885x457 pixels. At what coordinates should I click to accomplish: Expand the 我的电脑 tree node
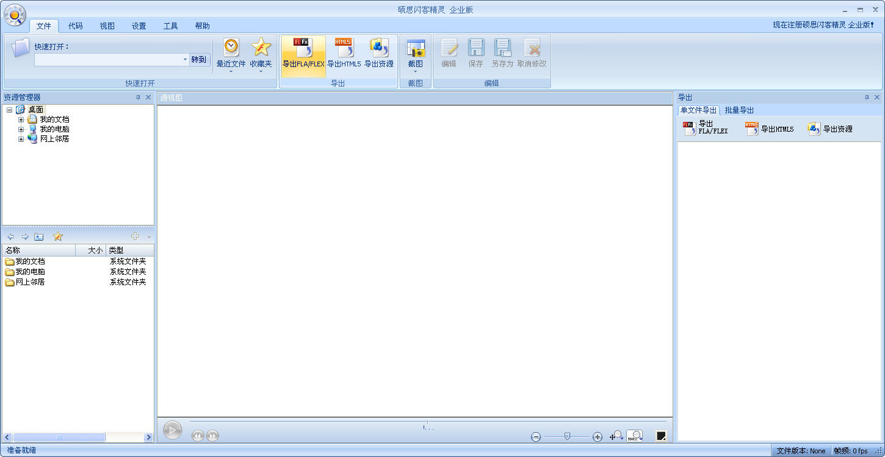(21, 129)
